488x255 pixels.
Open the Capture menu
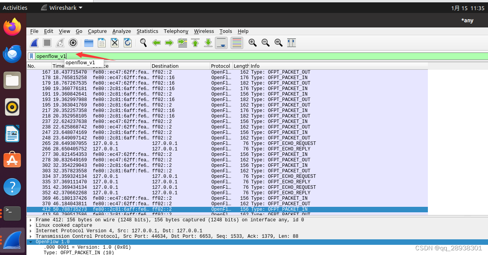[97, 31]
